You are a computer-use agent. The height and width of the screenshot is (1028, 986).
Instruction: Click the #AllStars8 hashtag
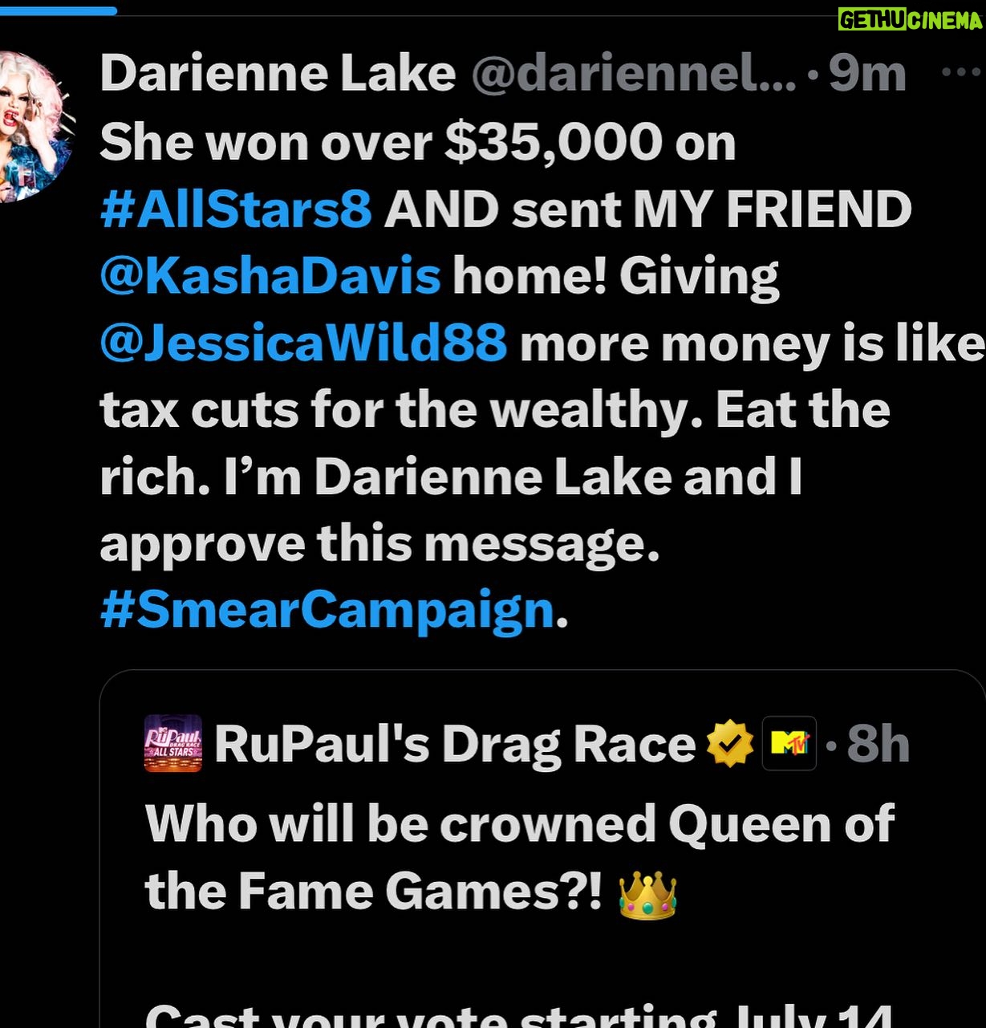(x=236, y=209)
